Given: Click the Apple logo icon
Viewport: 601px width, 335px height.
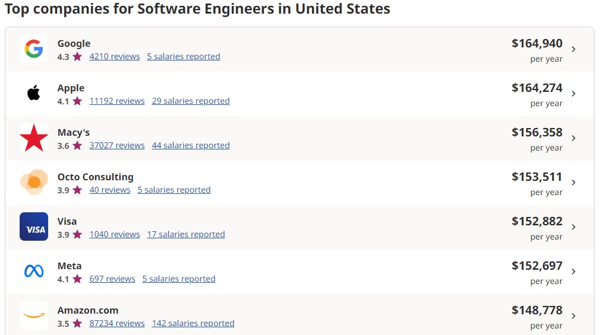Looking at the screenshot, I should pos(34,93).
